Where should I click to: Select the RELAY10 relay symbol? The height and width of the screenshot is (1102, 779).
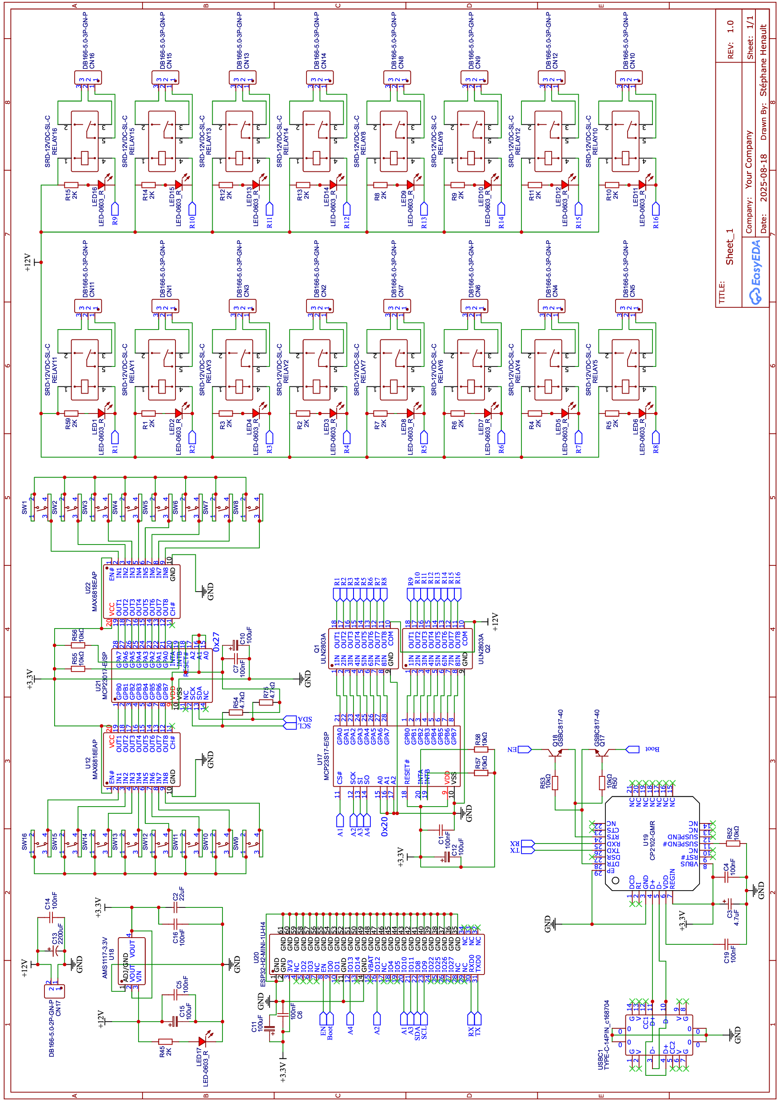point(625,142)
